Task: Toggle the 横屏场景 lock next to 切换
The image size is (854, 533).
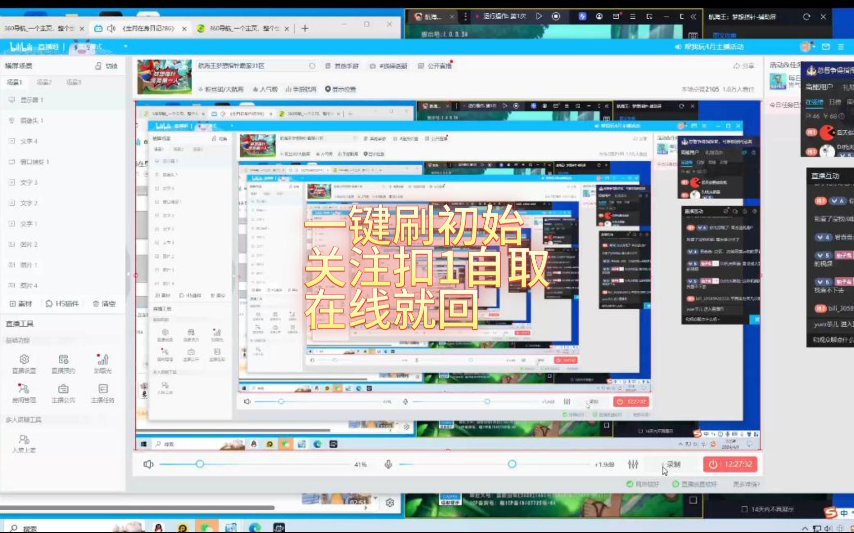Action: [x=98, y=66]
